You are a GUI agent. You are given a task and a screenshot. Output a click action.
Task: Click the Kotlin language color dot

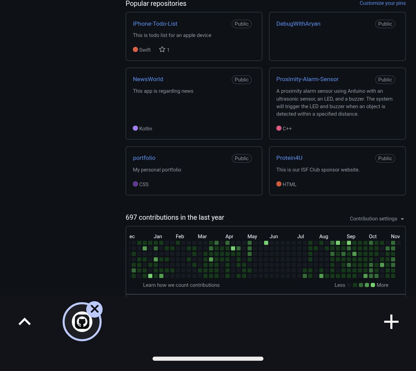(x=135, y=128)
